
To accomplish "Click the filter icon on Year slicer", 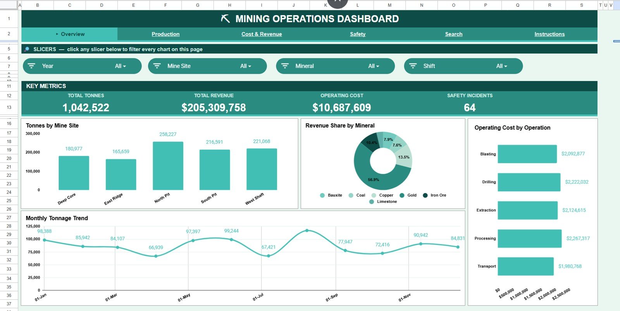I will 31,66.
